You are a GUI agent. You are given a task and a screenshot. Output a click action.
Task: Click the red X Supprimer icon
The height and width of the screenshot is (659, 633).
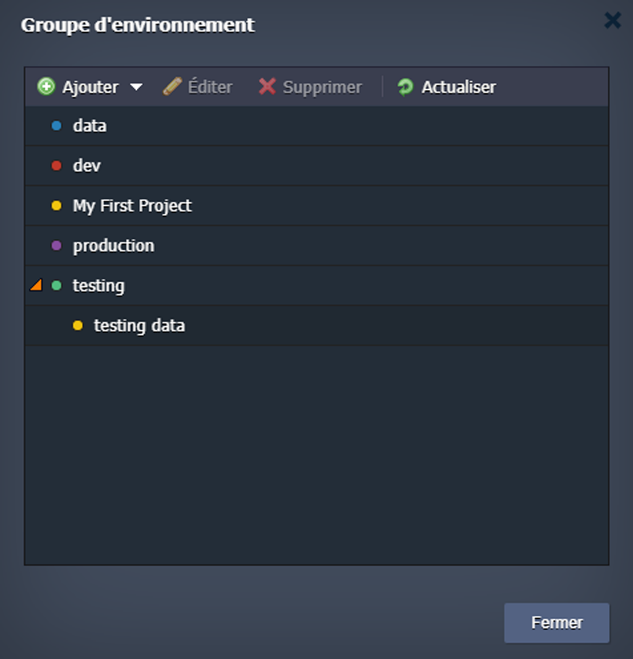[267, 87]
